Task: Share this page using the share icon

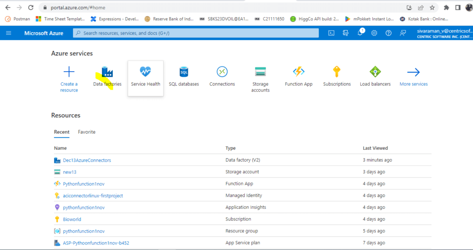Action: coord(420,7)
